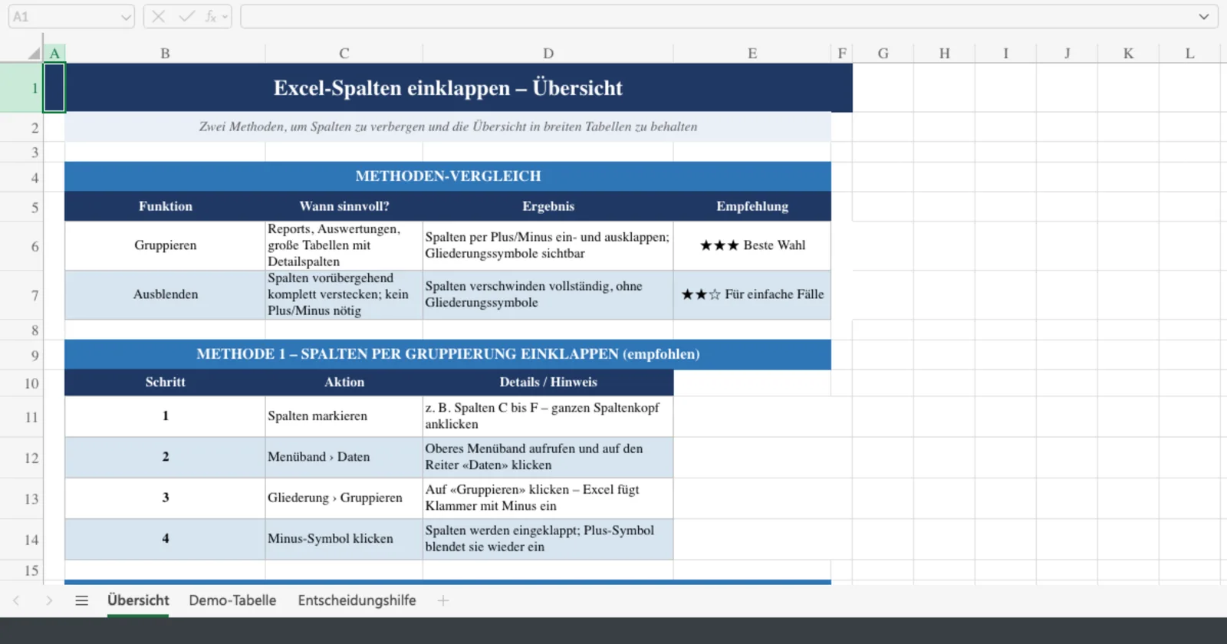The width and height of the screenshot is (1227, 644).
Task: Select 'Gruppieren' cell in Funktion column
Action: [x=165, y=245]
